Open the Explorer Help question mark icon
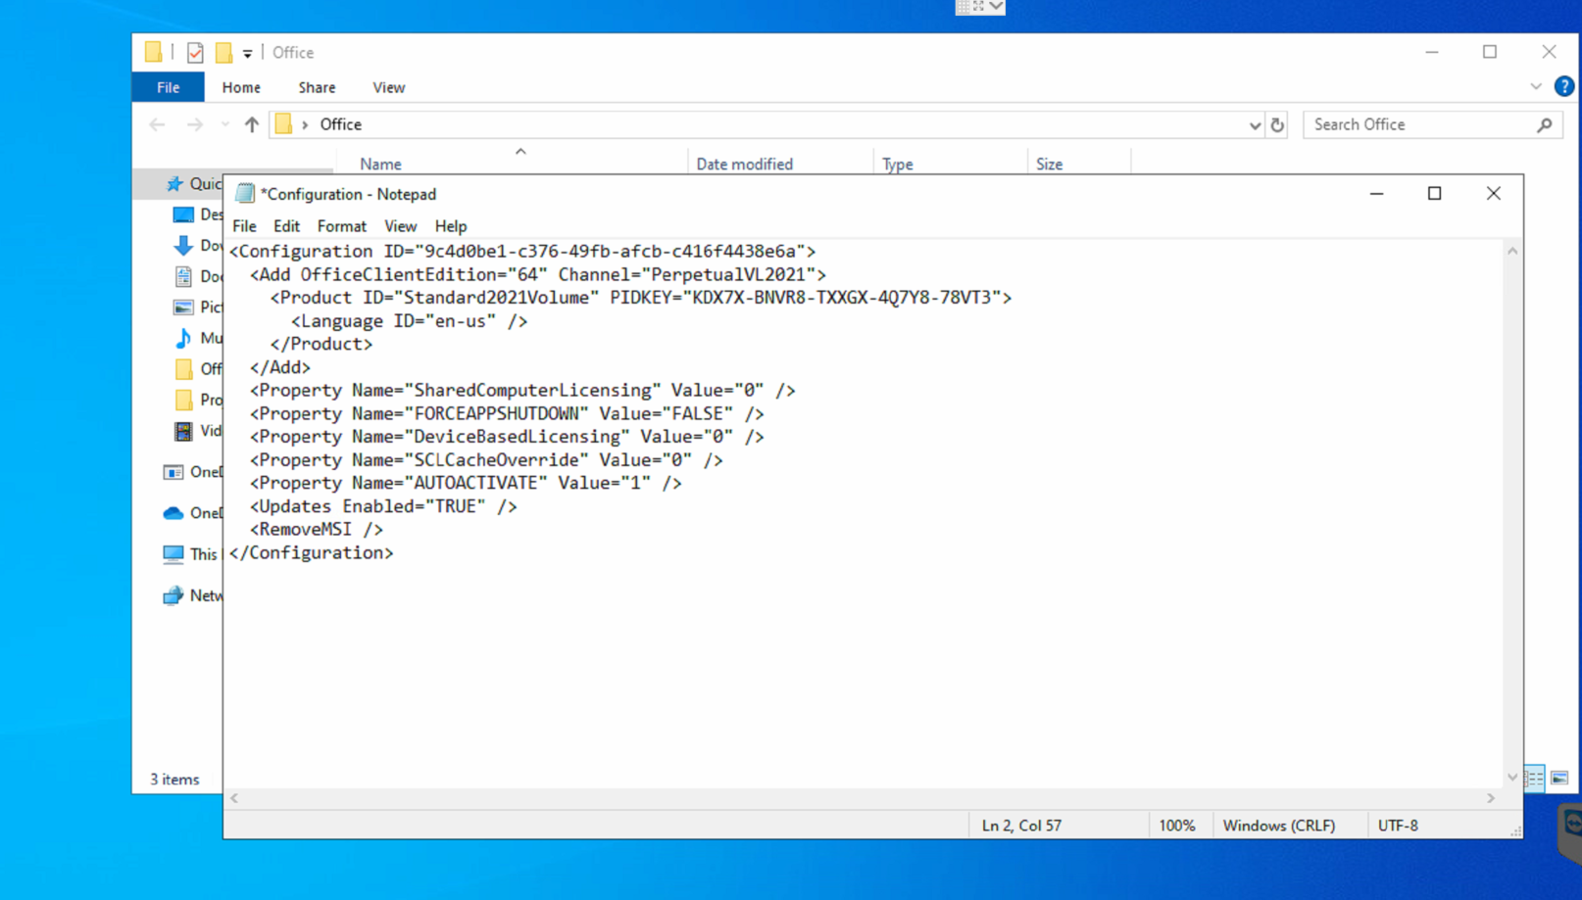 (1564, 86)
